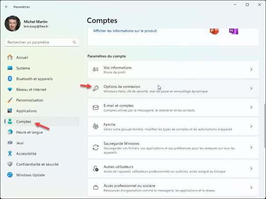
Task: Expand the Vos informations chevron
Action: point(251,69)
